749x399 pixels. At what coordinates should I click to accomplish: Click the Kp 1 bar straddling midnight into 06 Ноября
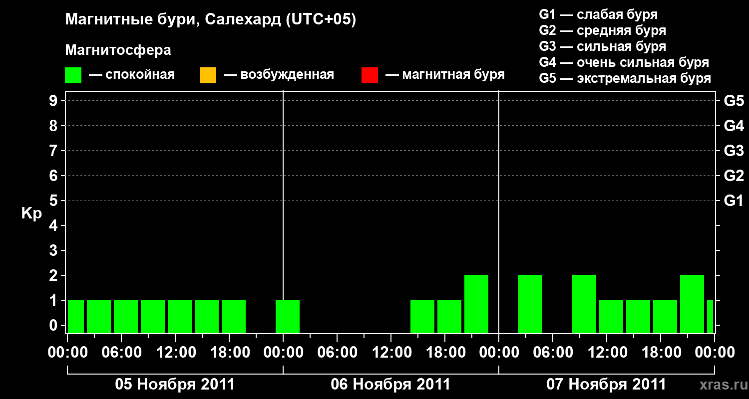[288, 316]
